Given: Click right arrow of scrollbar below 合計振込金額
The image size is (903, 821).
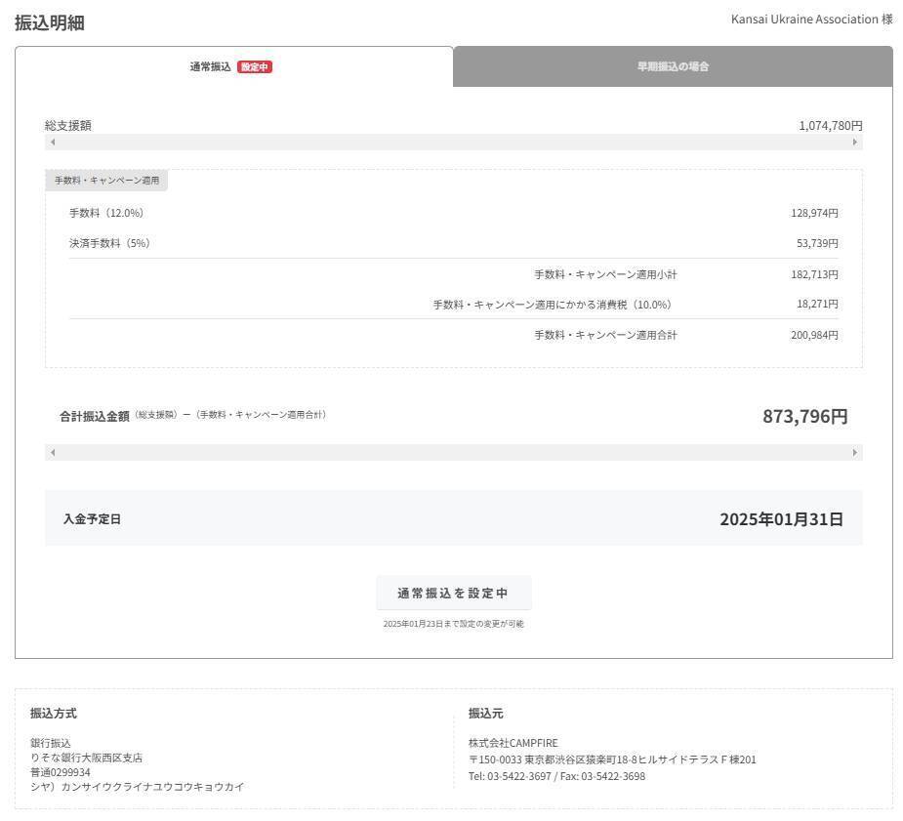Looking at the screenshot, I should pyautogui.click(x=855, y=453).
